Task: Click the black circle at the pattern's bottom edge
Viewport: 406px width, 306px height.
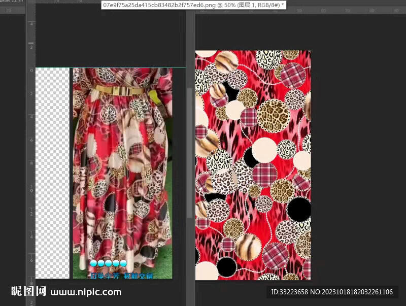Action: pyautogui.click(x=226, y=267)
